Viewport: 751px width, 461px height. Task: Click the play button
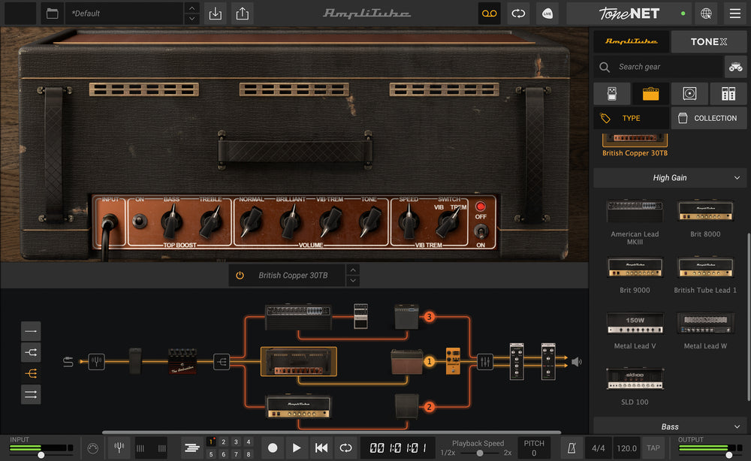point(297,448)
